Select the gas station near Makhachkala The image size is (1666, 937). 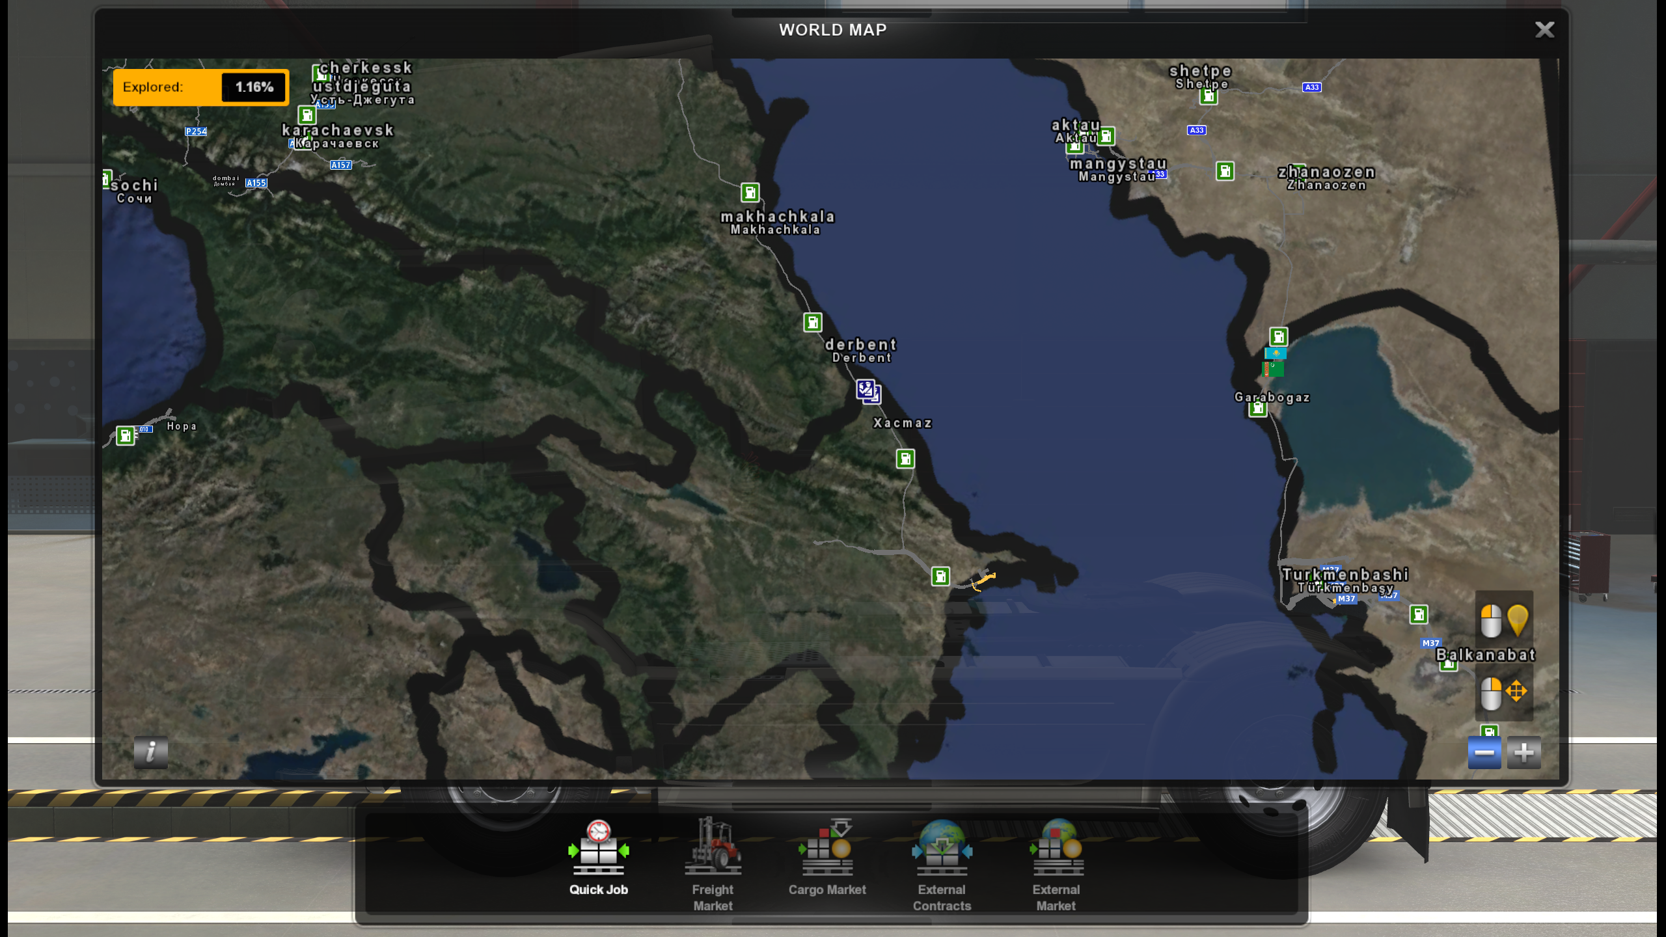click(750, 193)
